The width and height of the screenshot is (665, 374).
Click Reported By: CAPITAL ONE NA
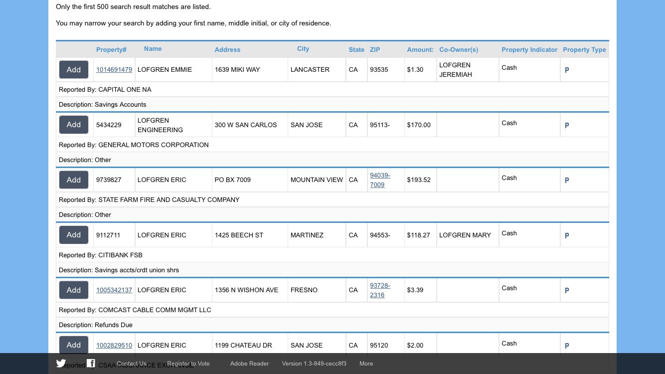pyautogui.click(x=105, y=90)
